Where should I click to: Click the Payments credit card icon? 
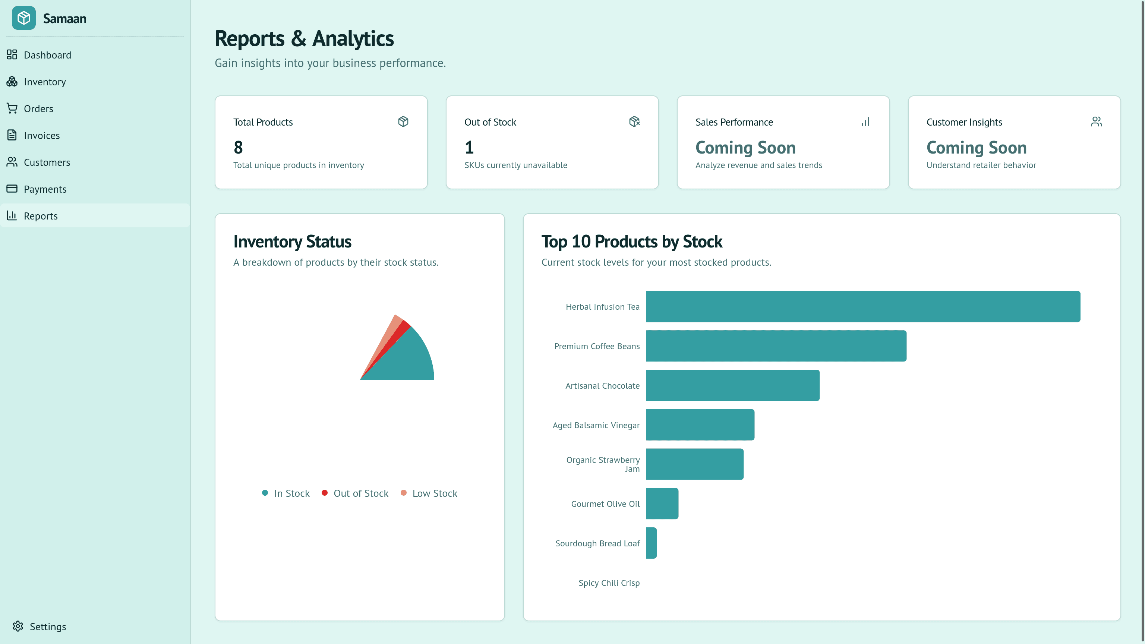point(12,189)
